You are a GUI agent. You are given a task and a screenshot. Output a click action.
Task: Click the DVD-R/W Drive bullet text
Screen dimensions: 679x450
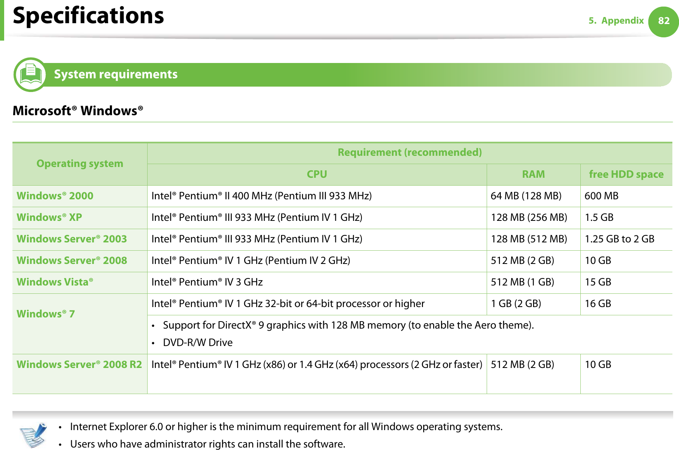point(197,343)
